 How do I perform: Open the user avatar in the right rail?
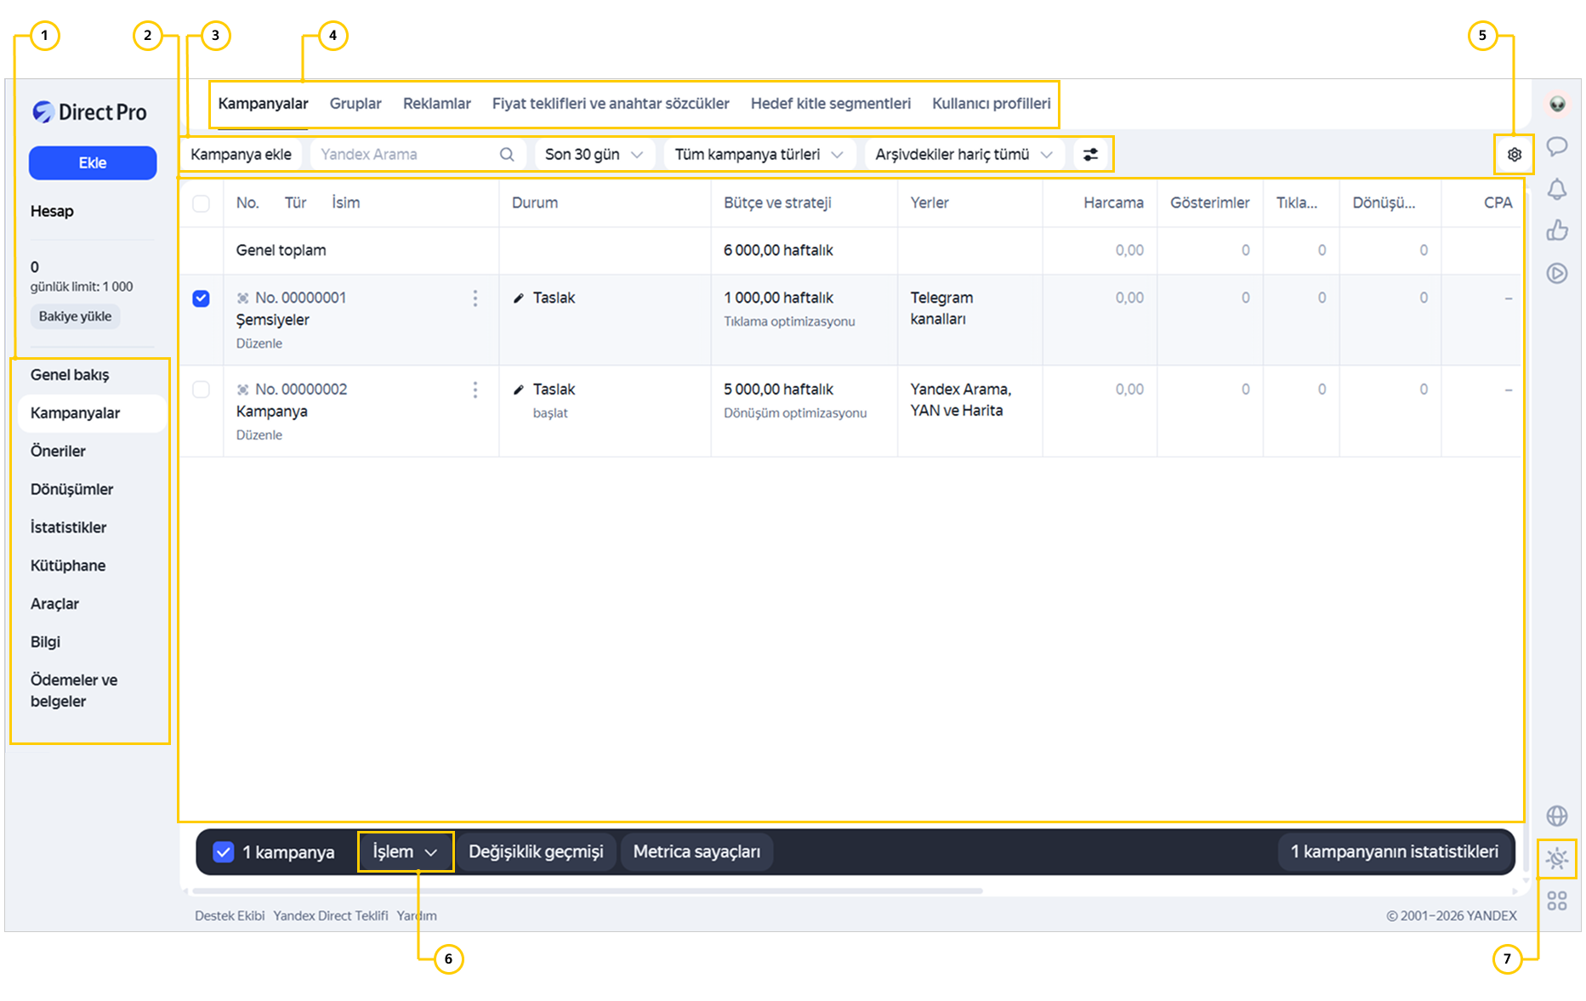(1557, 104)
